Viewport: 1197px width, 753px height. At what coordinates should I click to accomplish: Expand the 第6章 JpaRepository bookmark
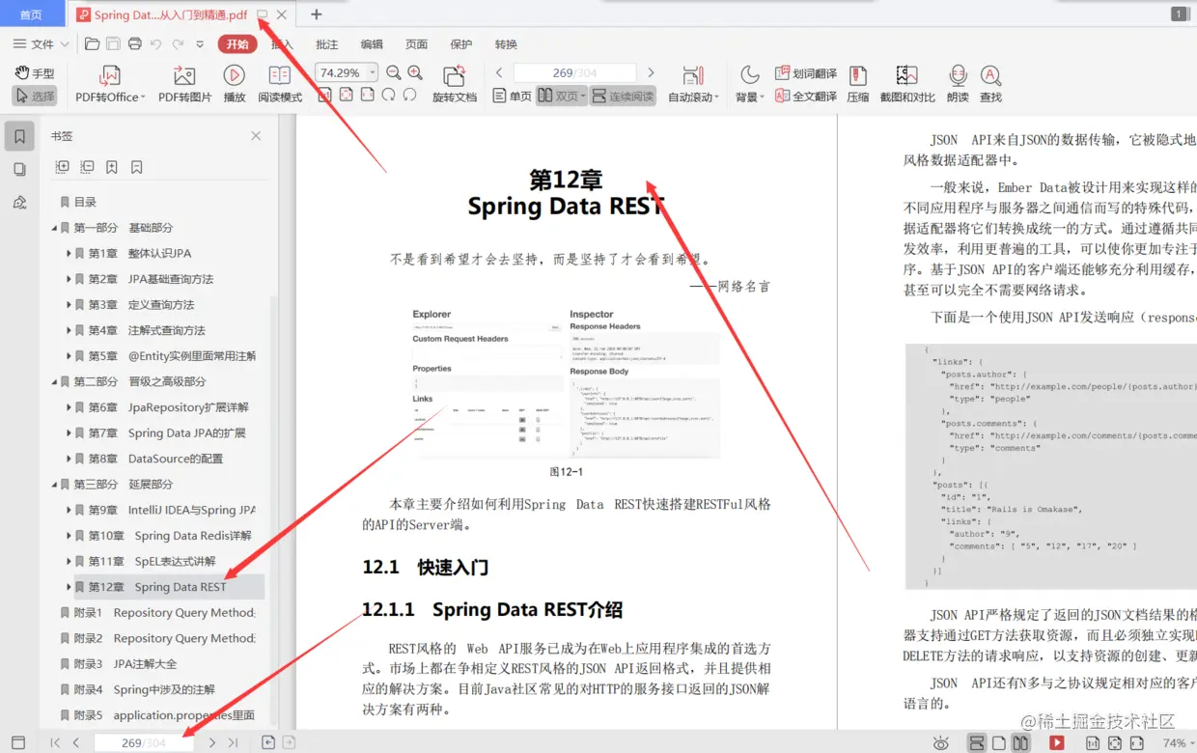click(x=70, y=407)
